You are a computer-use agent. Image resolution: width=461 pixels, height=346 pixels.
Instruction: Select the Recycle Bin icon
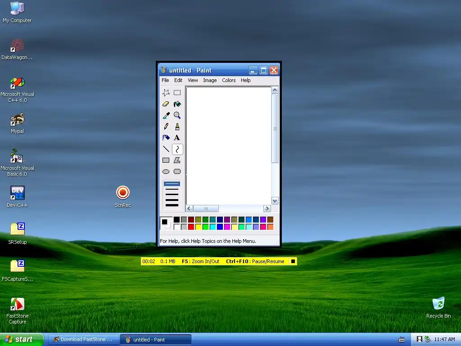438,307
